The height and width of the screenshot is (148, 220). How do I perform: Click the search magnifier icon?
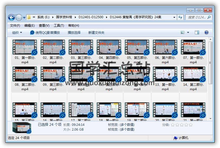pos(209,17)
